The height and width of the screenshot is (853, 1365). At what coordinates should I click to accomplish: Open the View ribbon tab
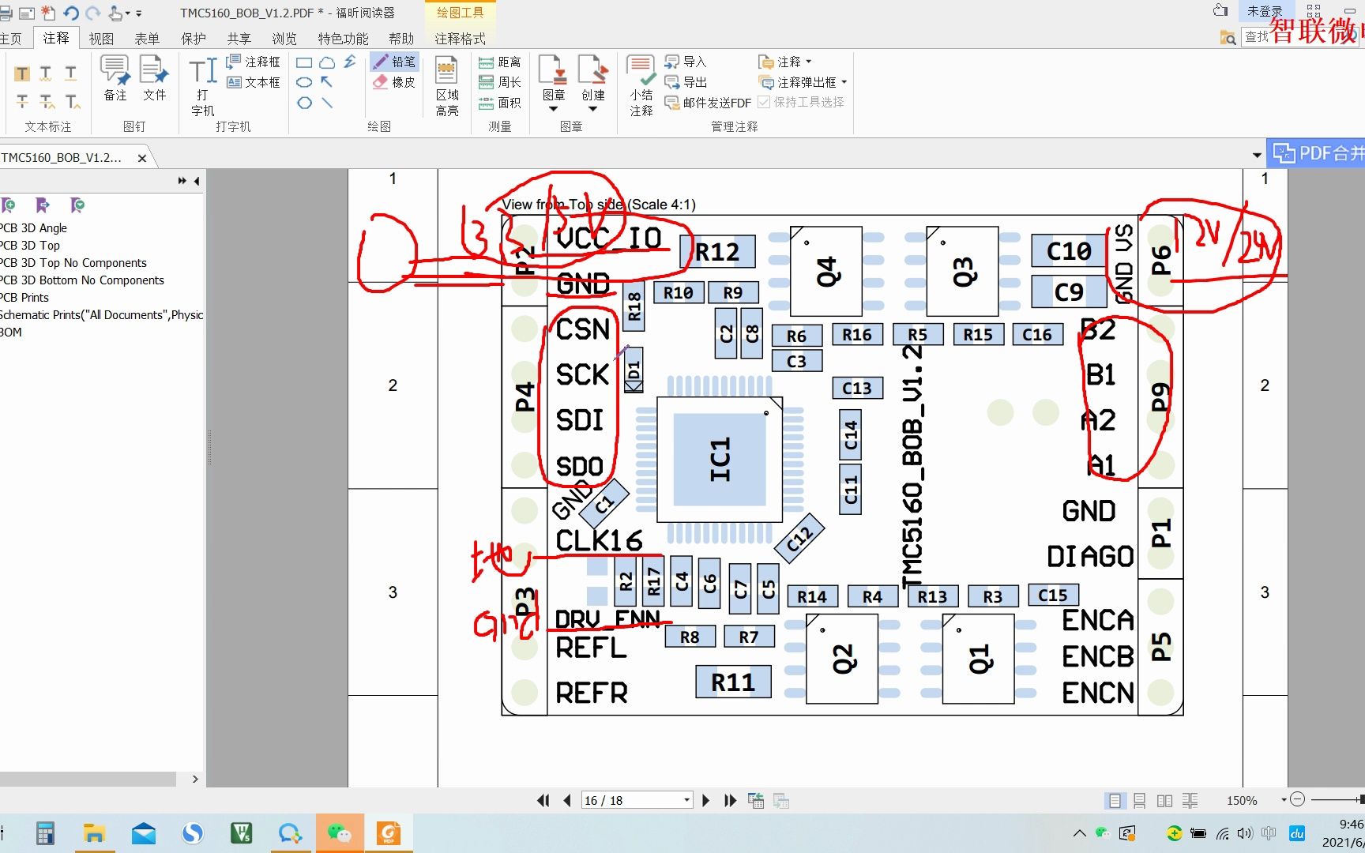point(101,38)
